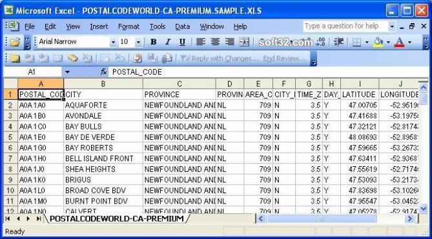The width and height of the screenshot is (432, 239).
Task: Open the Window menu
Action: (x=212, y=26)
